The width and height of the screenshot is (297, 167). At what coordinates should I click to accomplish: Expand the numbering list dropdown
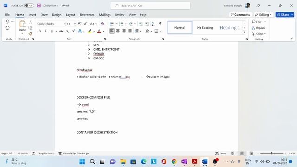coord(125,24)
